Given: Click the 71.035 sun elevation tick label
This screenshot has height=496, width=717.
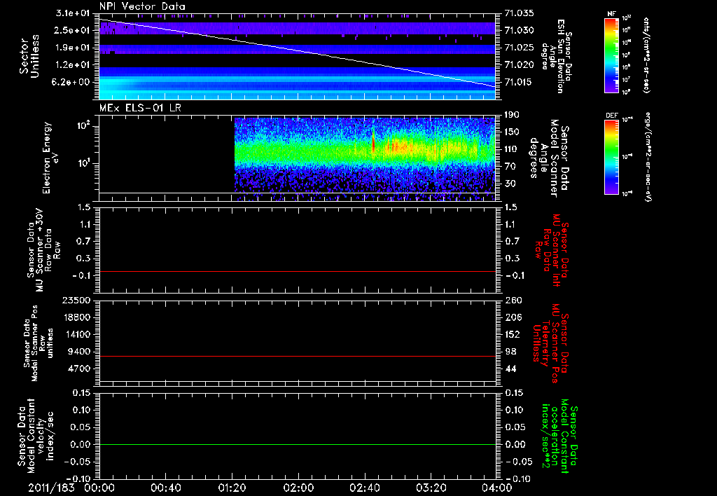Looking at the screenshot, I should click(519, 13).
